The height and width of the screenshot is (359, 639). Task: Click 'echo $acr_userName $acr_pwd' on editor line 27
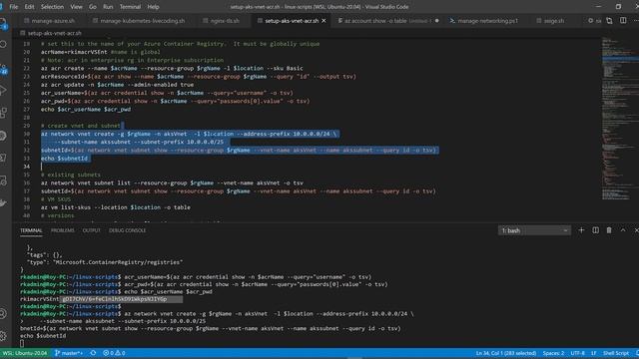click(x=86, y=109)
